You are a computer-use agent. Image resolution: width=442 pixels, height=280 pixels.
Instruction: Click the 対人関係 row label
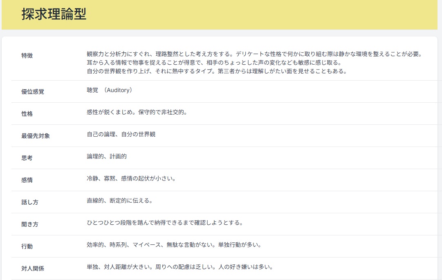[x=33, y=269]
